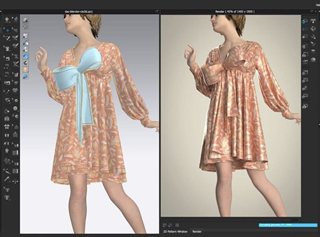Toggle the black-and-white icon above orange avatar
The width and height of the screenshot is (320, 237).
(x=25, y=63)
